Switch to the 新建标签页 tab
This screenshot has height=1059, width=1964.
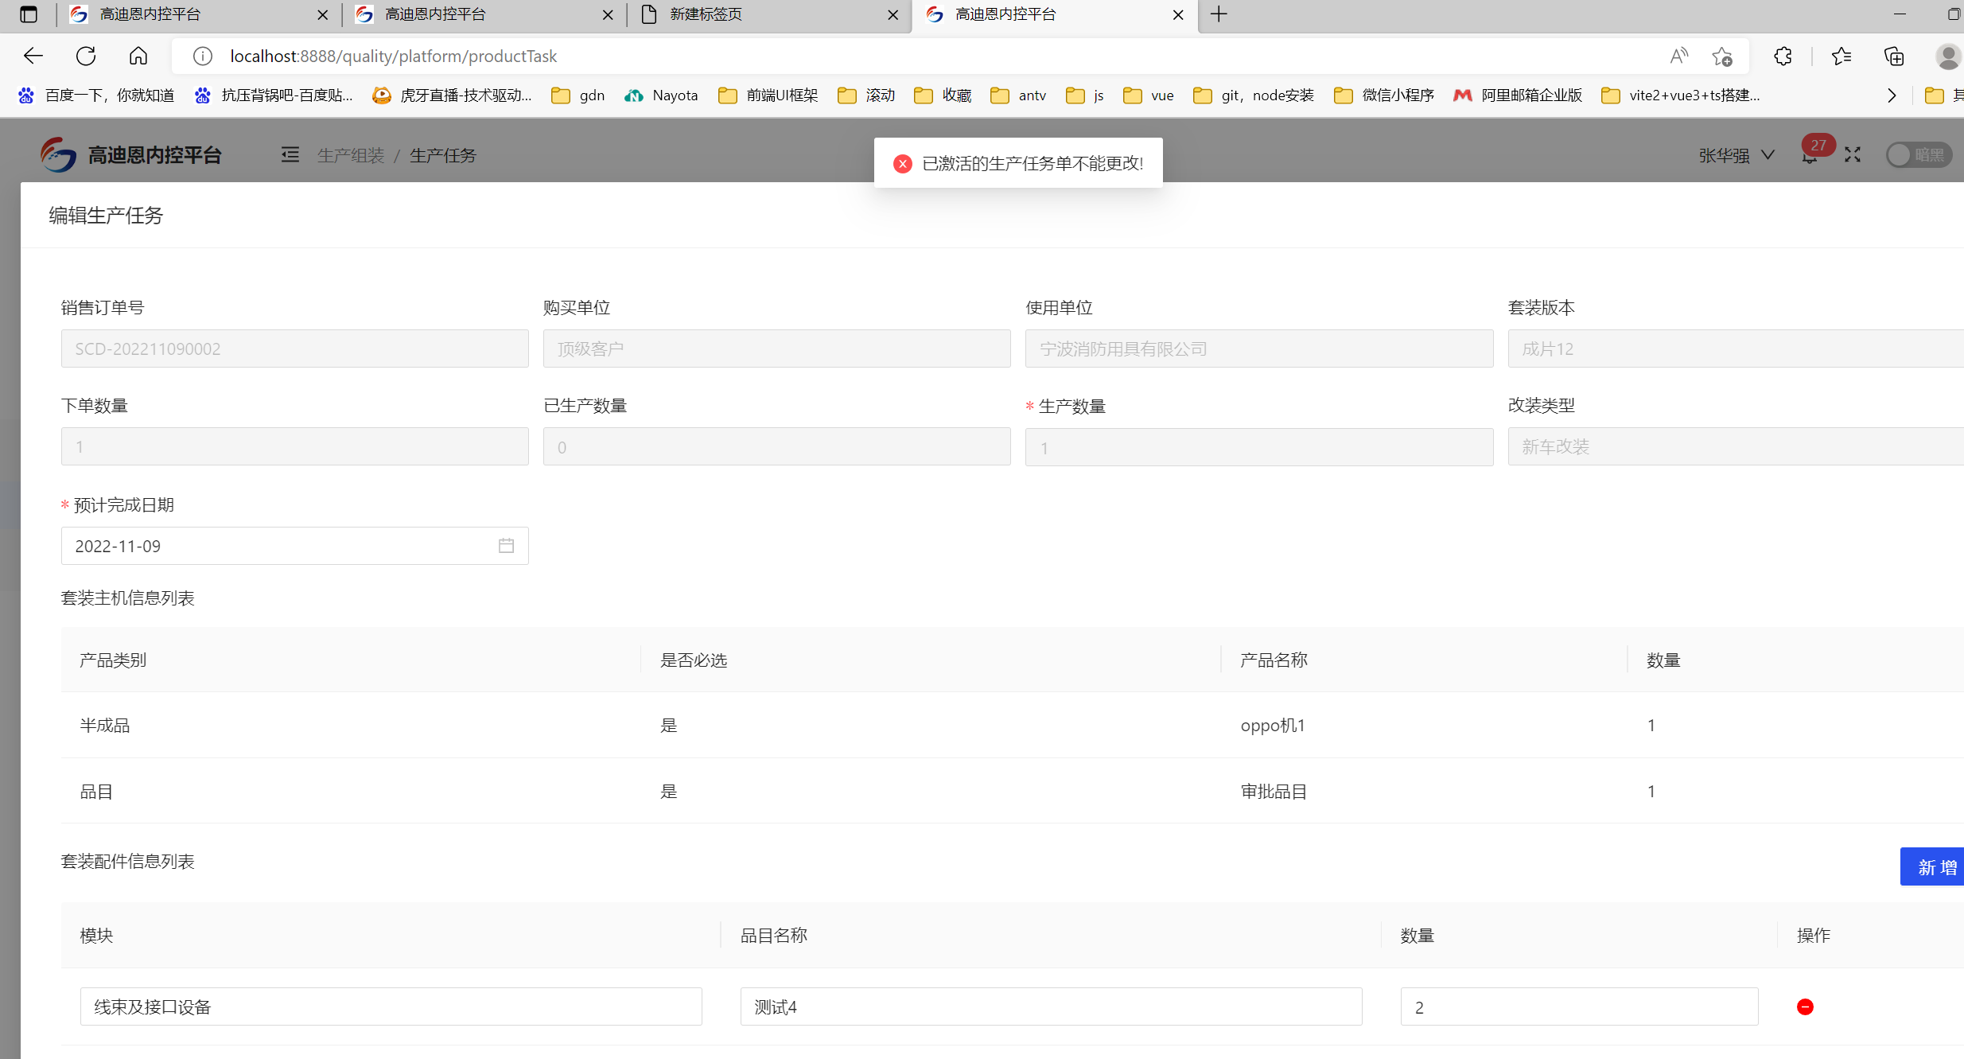(768, 14)
